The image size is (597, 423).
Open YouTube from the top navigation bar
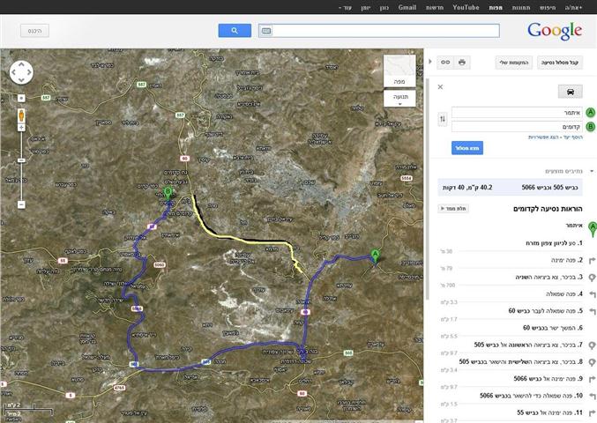(x=466, y=7)
